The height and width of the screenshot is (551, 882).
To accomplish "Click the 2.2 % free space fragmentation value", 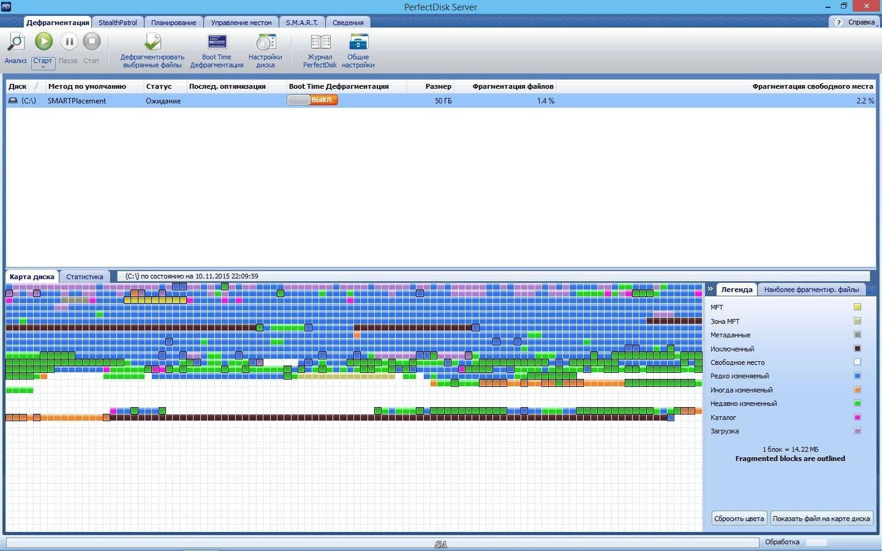I will tap(865, 101).
